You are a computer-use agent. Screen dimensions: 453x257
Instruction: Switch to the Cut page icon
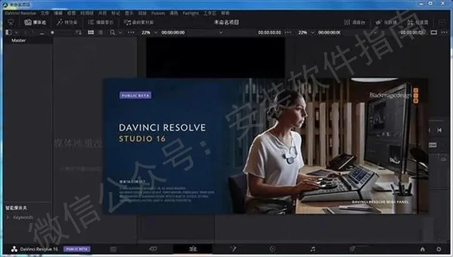click(153, 249)
